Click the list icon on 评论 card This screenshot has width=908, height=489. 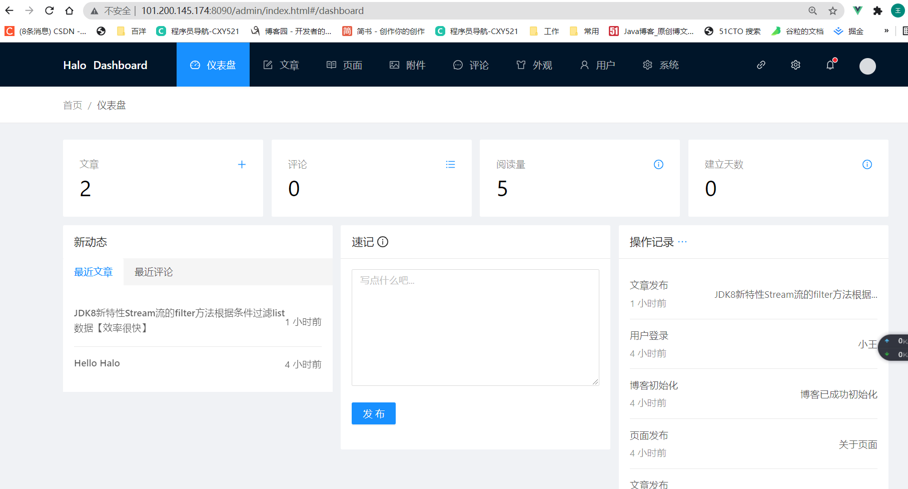coord(450,164)
